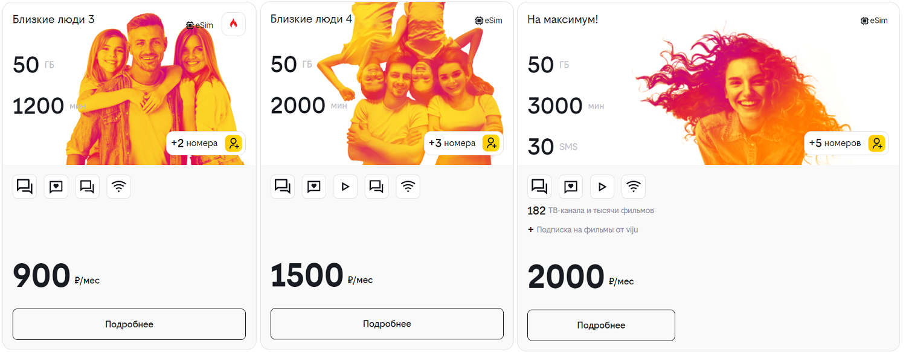The width and height of the screenshot is (906, 352).
Task: Click the Wi-Fi icon in the 900 ₽ card
Action: (119, 187)
